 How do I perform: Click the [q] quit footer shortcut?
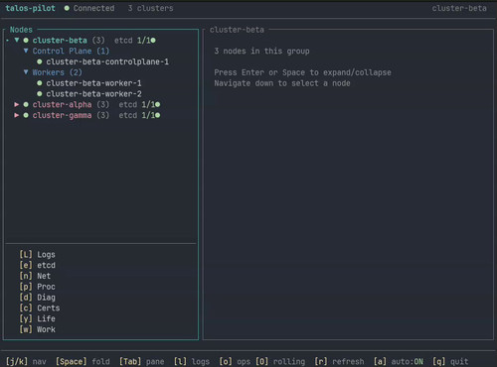tap(450, 361)
